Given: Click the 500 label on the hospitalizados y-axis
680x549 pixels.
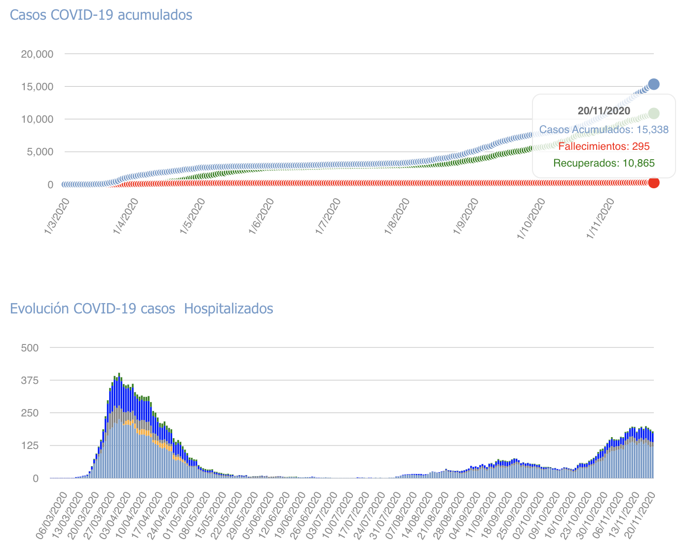Looking at the screenshot, I should 30,348.
